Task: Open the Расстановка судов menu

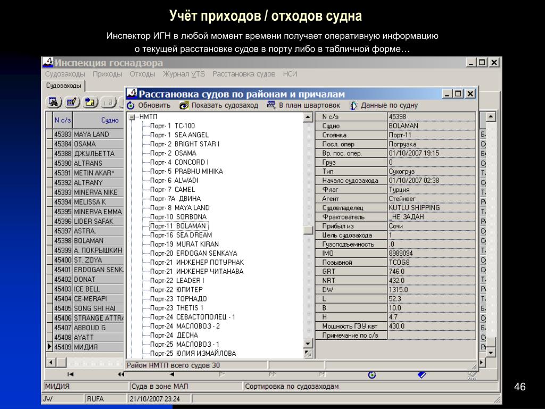Action: pos(244,74)
